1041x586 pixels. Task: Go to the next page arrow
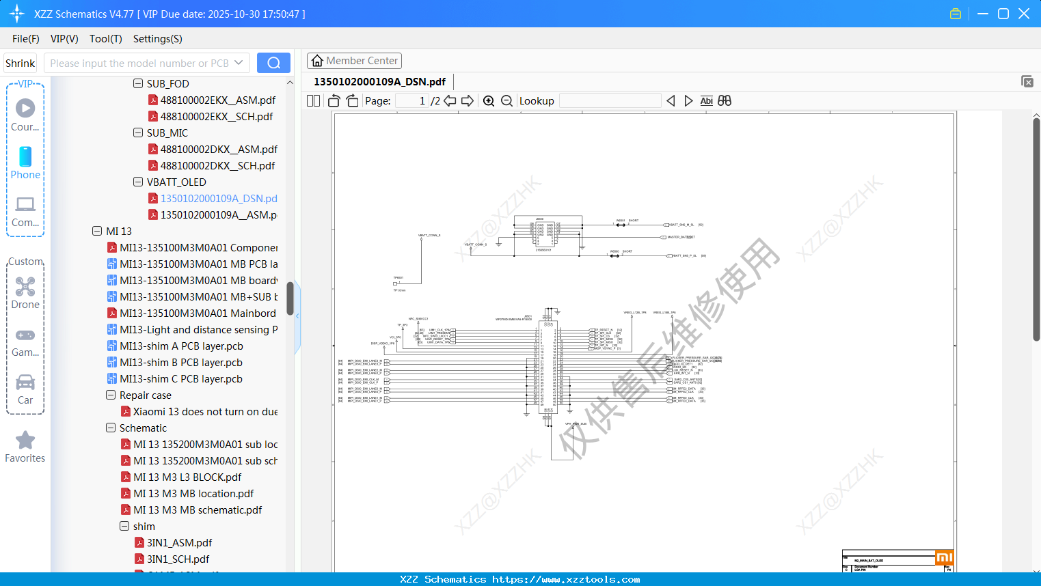tap(468, 100)
